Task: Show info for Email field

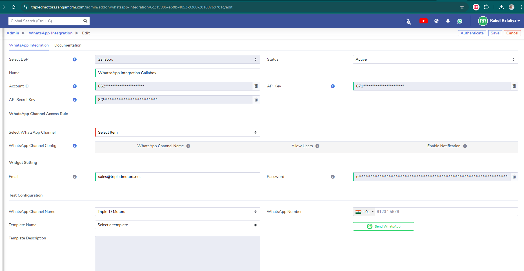Action: (x=75, y=177)
